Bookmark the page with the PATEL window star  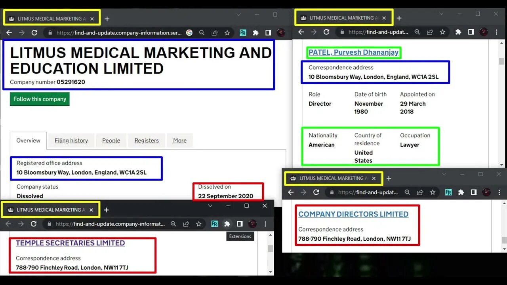point(442,32)
